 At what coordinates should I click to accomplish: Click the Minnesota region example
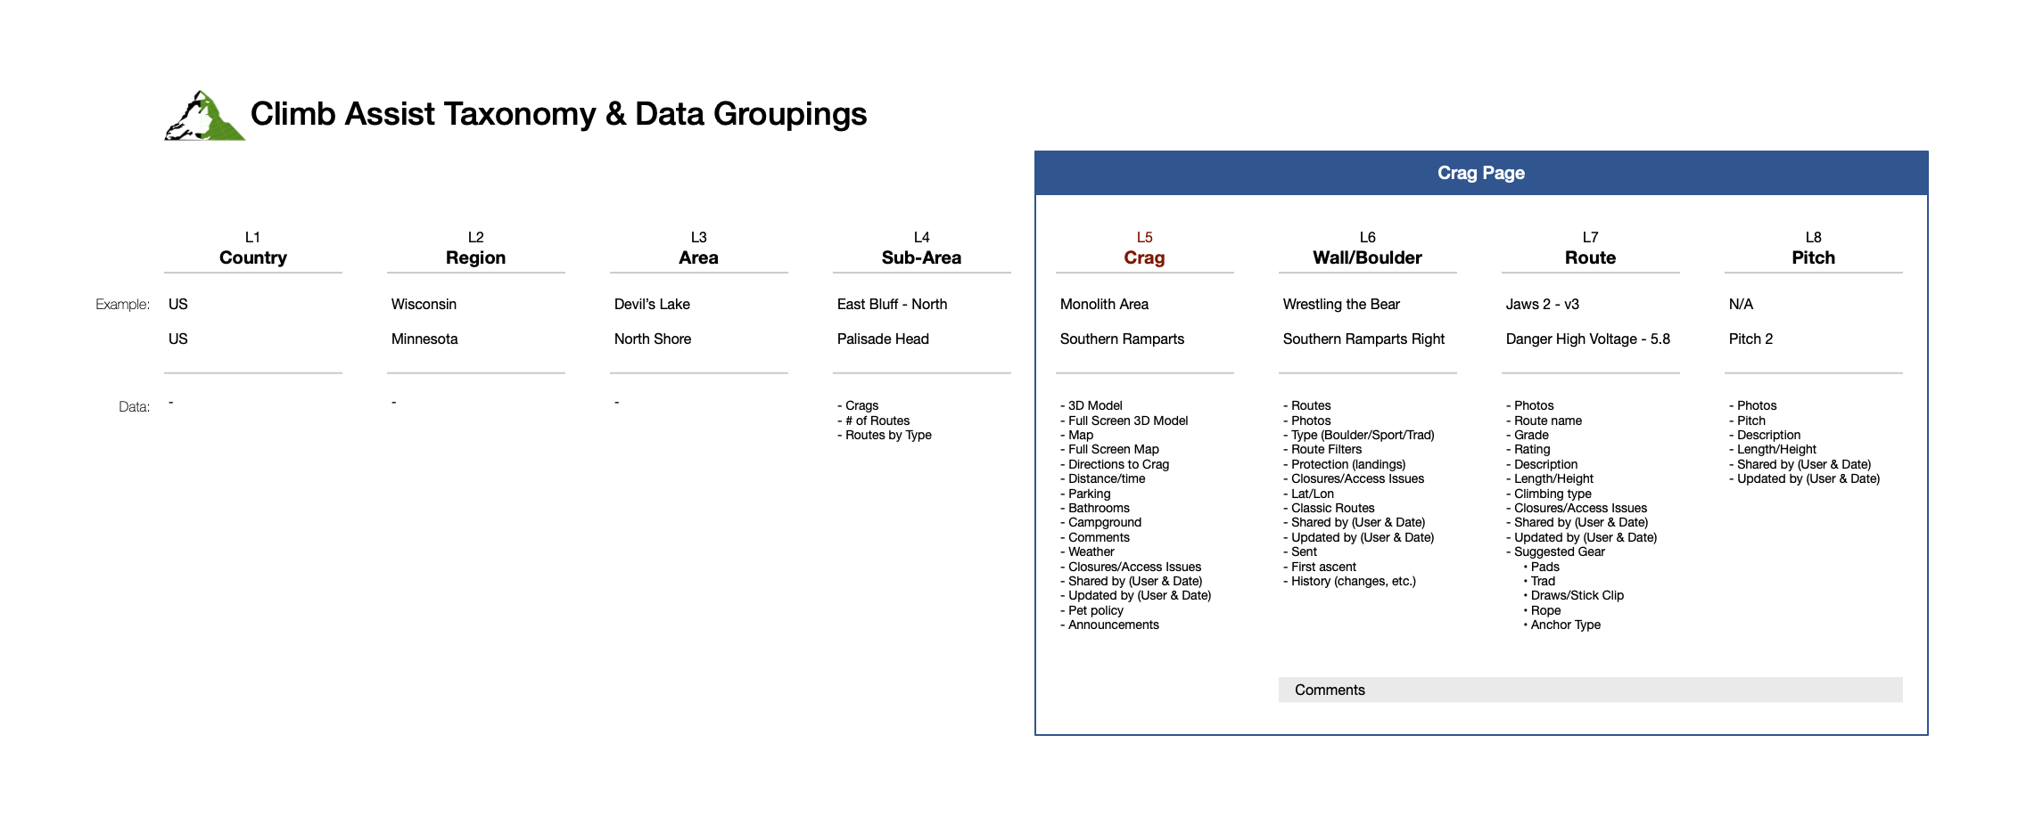pyautogui.click(x=424, y=339)
